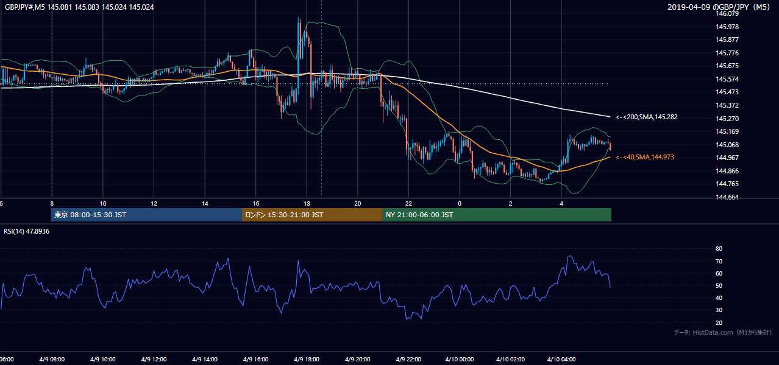The width and height of the screenshot is (779, 365).
Task: Click the 145.675 price axis label
Action: pyautogui.click(x=728, y=66)
